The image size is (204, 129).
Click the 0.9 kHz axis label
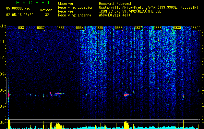(x=3, y=74)
